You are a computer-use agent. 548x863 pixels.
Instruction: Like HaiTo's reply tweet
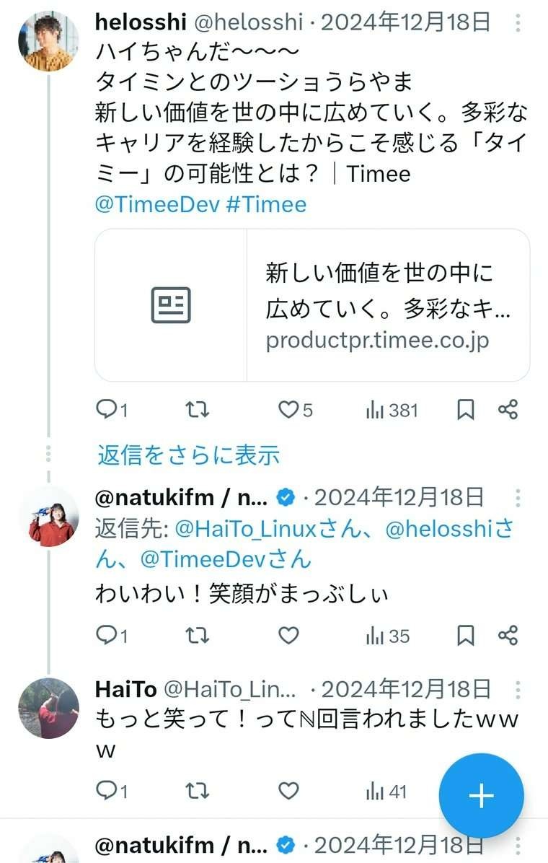[288, 792]
